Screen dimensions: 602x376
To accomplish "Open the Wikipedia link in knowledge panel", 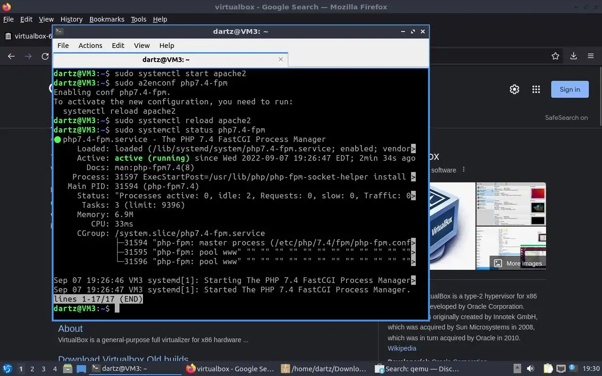I will point(402,348).
